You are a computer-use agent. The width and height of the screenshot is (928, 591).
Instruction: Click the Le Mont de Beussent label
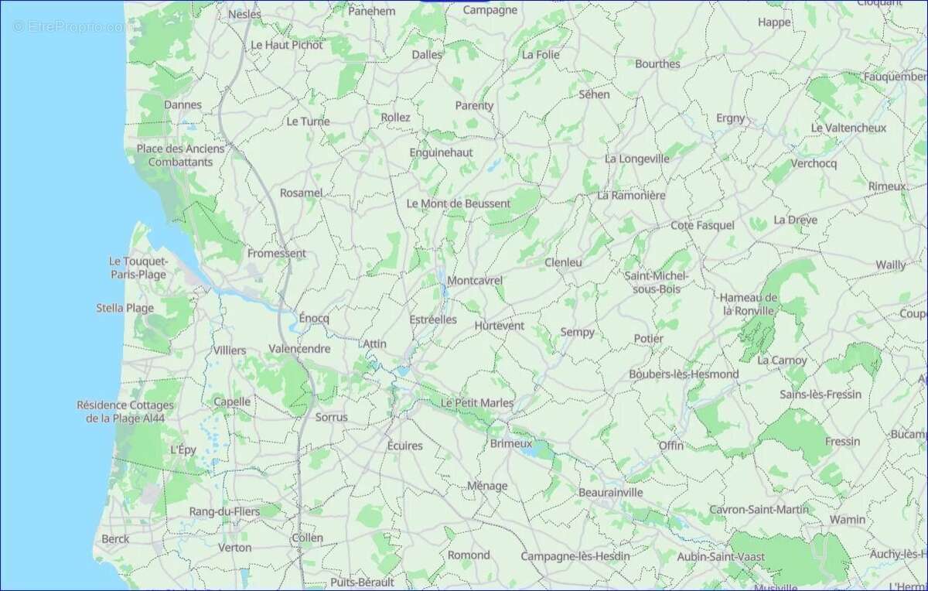click(459, 203)
